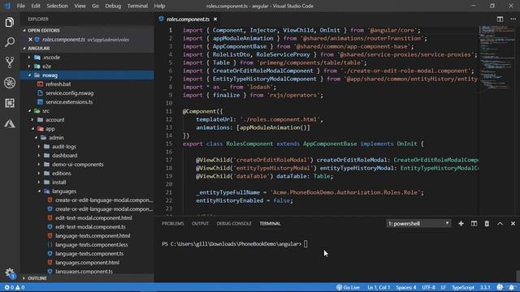
Task: Change encoding via UTF-8 status item
Action: [428, 287]
